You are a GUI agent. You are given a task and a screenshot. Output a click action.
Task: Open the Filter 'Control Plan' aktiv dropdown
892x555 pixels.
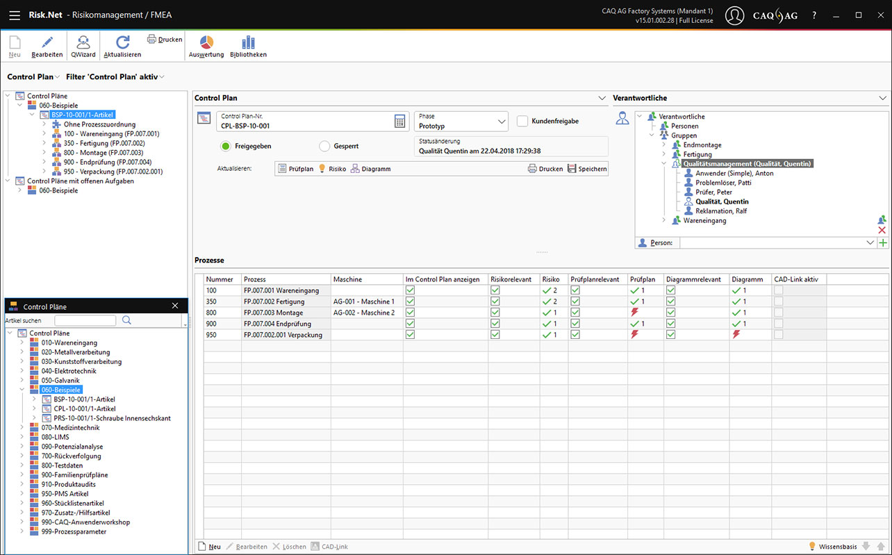[x=115, y=76]
